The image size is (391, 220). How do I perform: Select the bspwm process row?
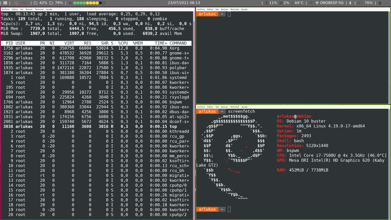pos(96,102)
